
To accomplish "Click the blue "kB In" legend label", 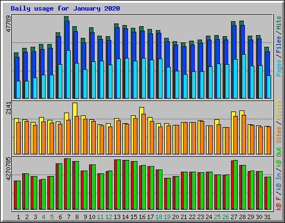I will [x=279, y=182].
